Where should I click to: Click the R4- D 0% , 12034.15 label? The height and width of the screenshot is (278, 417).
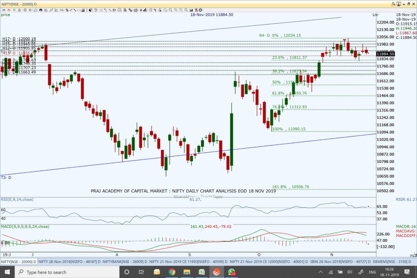tap(280, 35)
